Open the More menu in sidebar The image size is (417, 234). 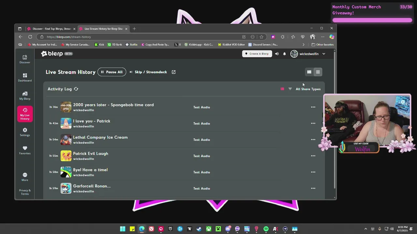pyautogui.click(x=25, y=177)
